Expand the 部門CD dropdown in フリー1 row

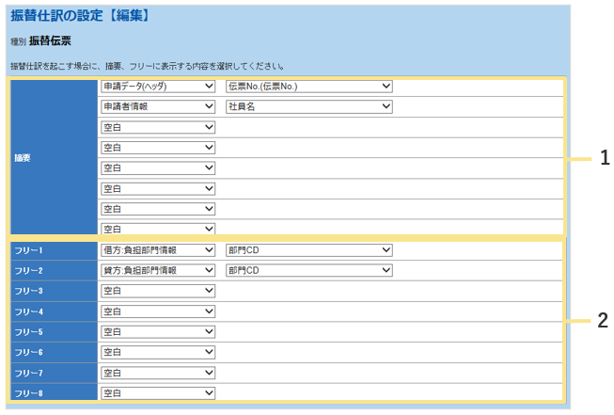coord(308,250)
